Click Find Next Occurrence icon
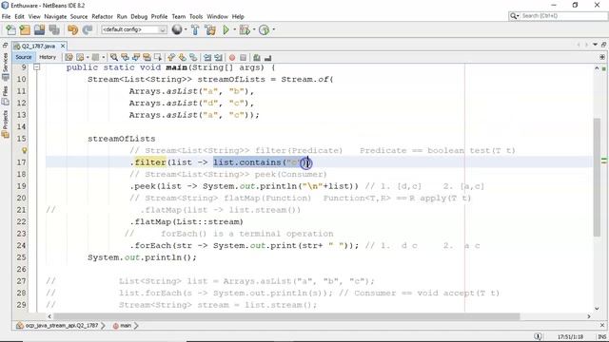 click(135, 57)
